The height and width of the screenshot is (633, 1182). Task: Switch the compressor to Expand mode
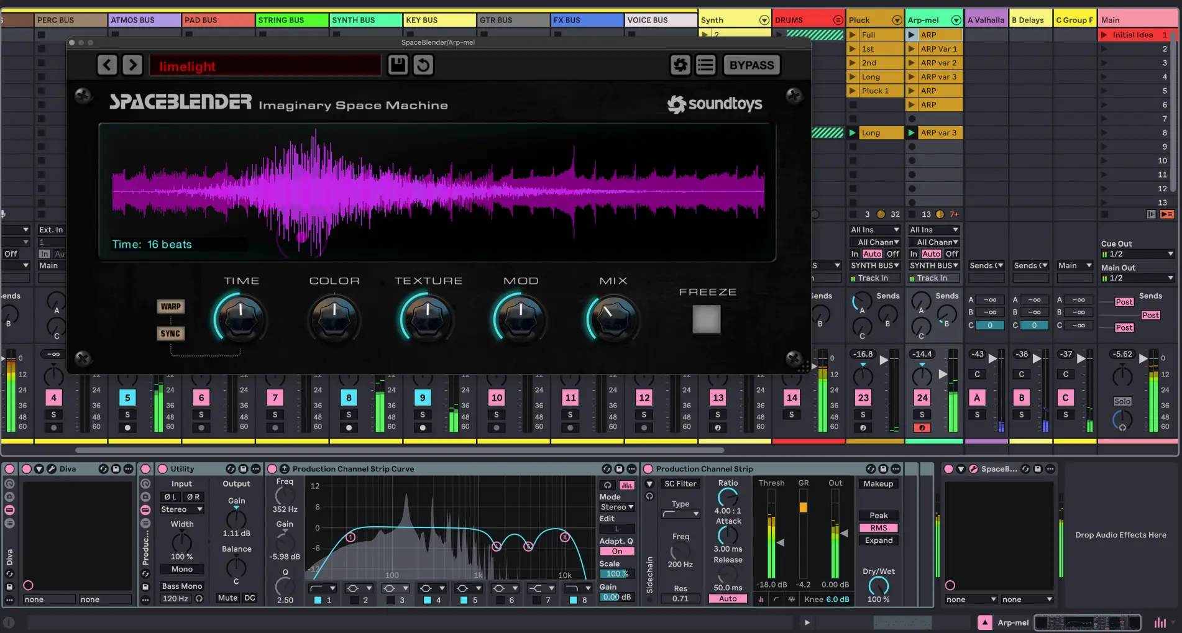tap(878, 540)
